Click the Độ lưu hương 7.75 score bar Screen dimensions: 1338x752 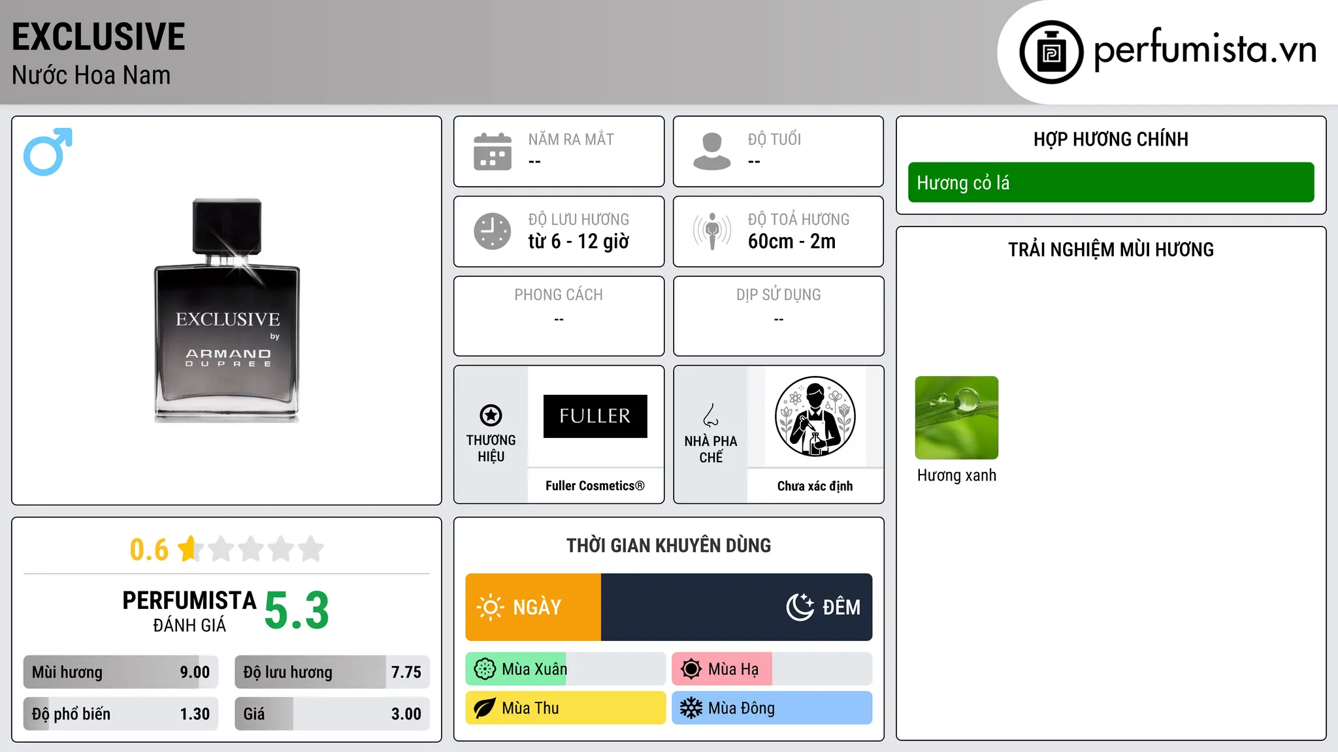coord(332,672)
